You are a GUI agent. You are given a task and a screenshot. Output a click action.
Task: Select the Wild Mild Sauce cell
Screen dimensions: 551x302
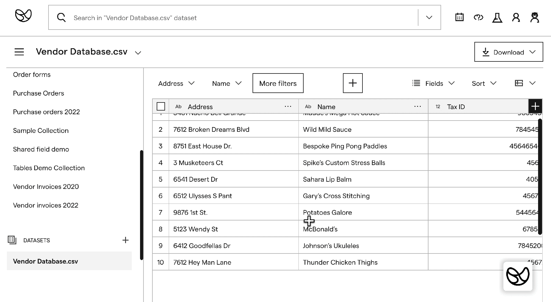(x=363, y=129)
